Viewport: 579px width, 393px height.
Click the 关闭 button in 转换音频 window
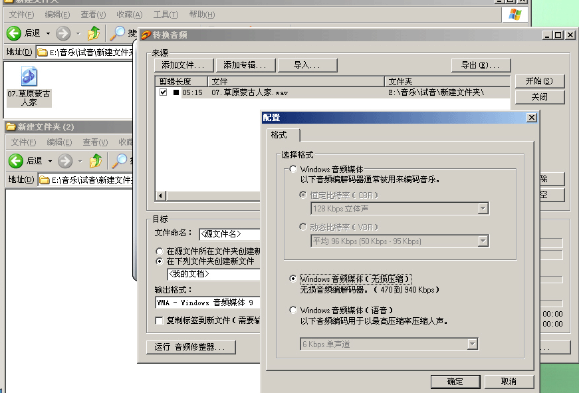(x=540, y=97)
